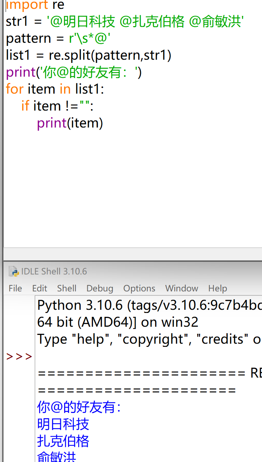Click the re.split call line
The width and height of the screenshot is (262, 462).
tap(88, 55)
